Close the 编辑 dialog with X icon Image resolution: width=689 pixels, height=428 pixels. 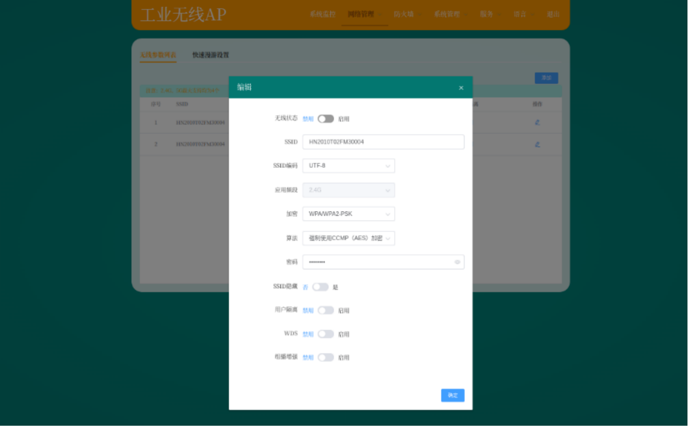click(x=461, y=88)
